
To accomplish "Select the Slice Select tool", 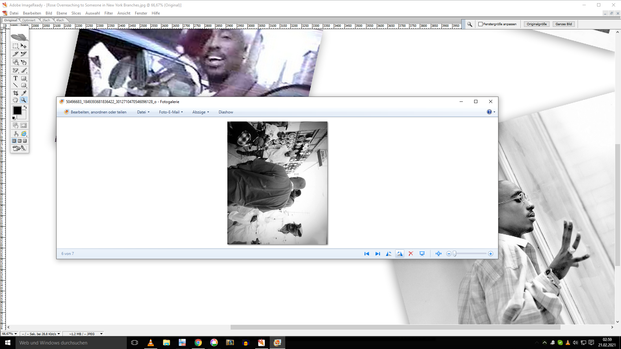I will pyautogui.click(x=24, y=54).
